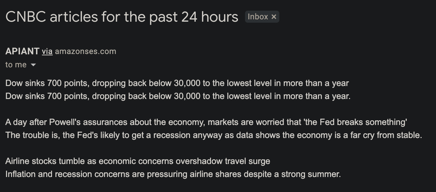Screen dimensions: 436x192
Task: Click the 'to me' recipient text
Action: click(x=16, y=65)
